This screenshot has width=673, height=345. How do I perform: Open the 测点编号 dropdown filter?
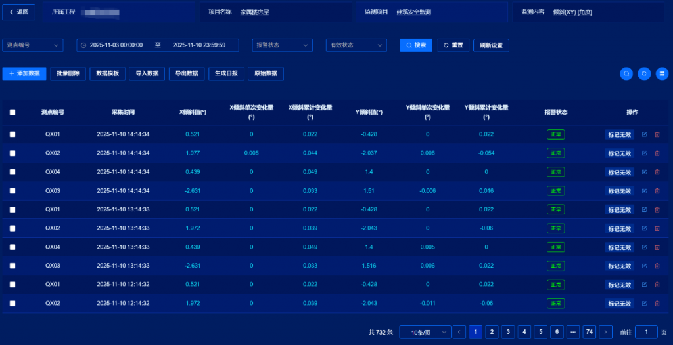[33, 45]
